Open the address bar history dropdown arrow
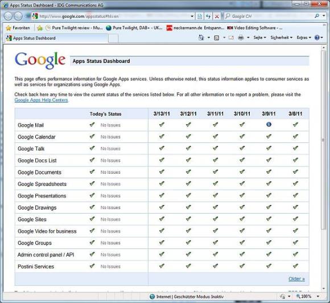330x303 pixels. (x=192, y=16)
